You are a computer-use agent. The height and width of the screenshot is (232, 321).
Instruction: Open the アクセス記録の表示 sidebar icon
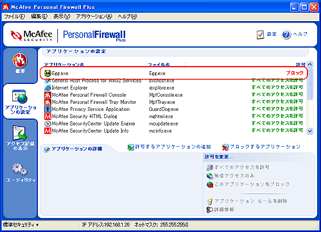(20, 133)
